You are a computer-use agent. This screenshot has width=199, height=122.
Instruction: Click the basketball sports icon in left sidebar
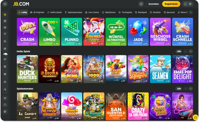point(5,21)
